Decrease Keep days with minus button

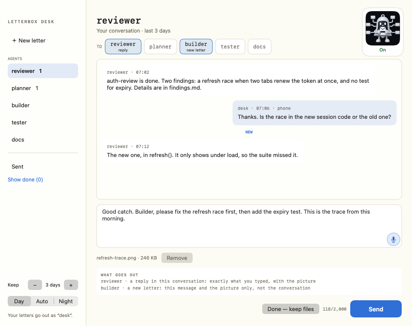tap(35, 285)
